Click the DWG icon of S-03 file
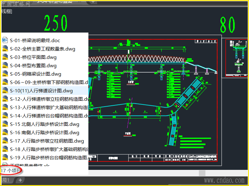The image size is (249, 186). [5, 57]
